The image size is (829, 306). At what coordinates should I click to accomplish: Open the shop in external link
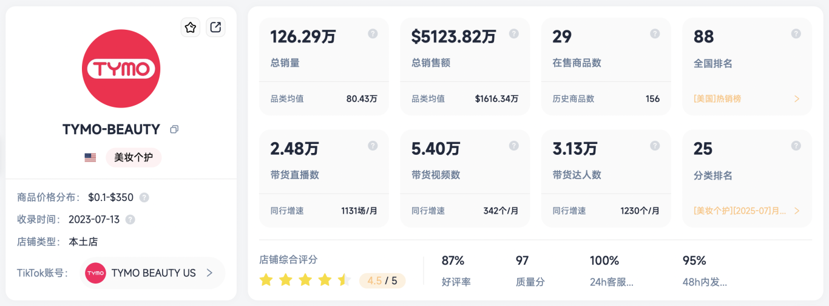(x=215, y=27)
